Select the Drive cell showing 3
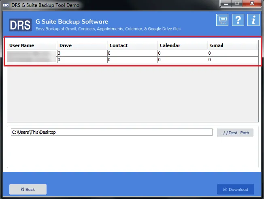 pyautogui.click(x=82, y=53)
